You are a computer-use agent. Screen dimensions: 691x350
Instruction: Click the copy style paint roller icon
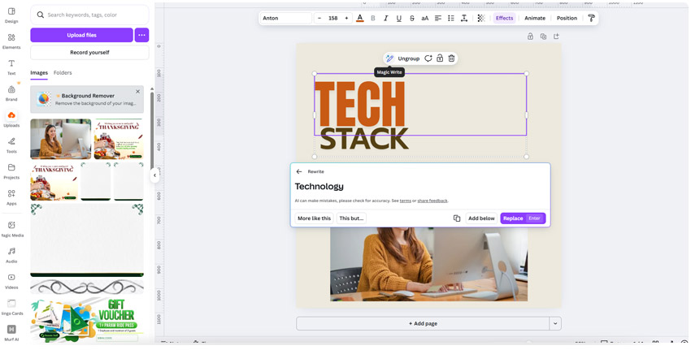pos(591,18)
